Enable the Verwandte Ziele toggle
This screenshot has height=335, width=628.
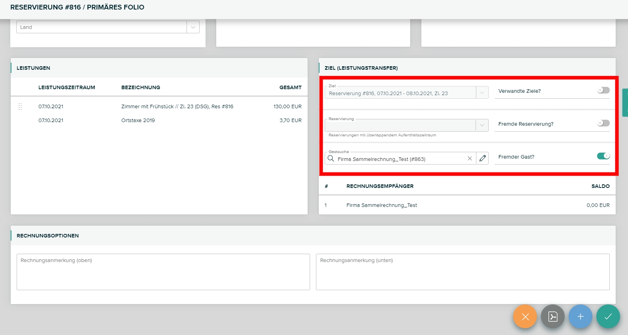click(603, 90)
